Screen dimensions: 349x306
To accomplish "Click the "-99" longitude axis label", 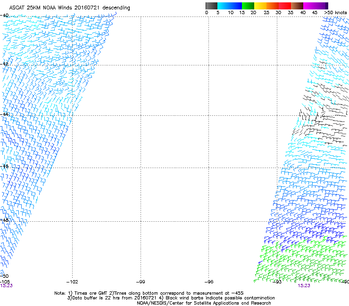I will click(141, 282).
